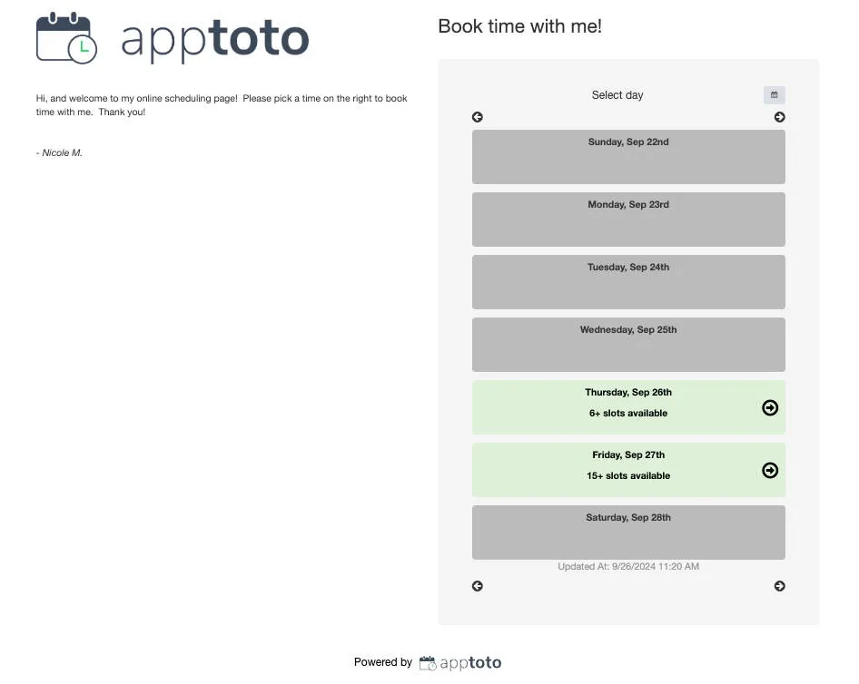The width and height of the screenshot is (859, 684).
Task: Click the Book time with me heading
Action: tap(519, 26)
